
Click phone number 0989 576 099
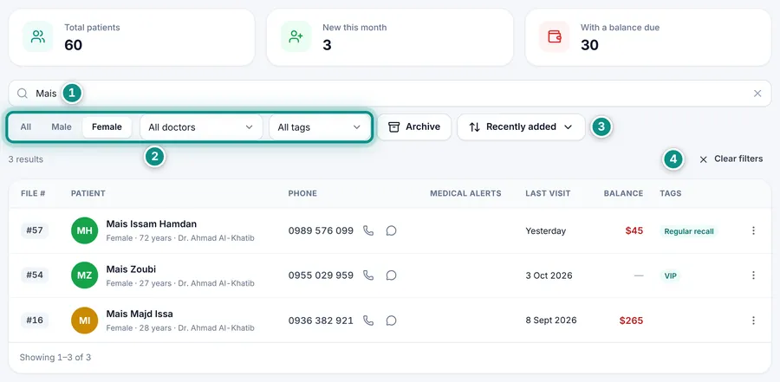click(321, 230)
